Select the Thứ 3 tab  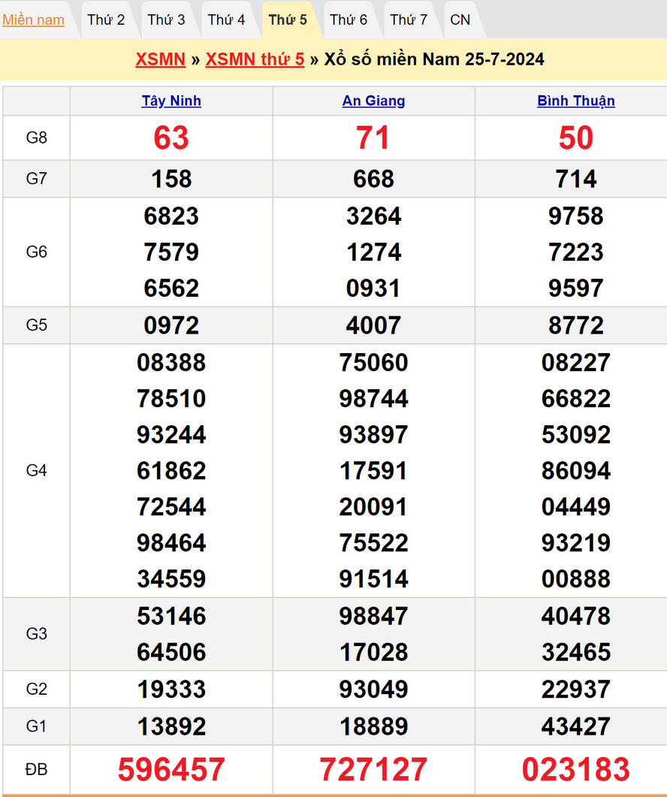pyautogui.click(x=166, y=20)
